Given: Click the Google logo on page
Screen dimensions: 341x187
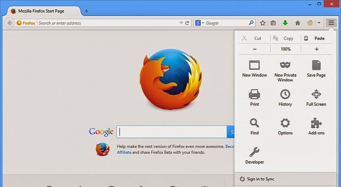Looking at the screenshot, I should click(x=101, y=131).
